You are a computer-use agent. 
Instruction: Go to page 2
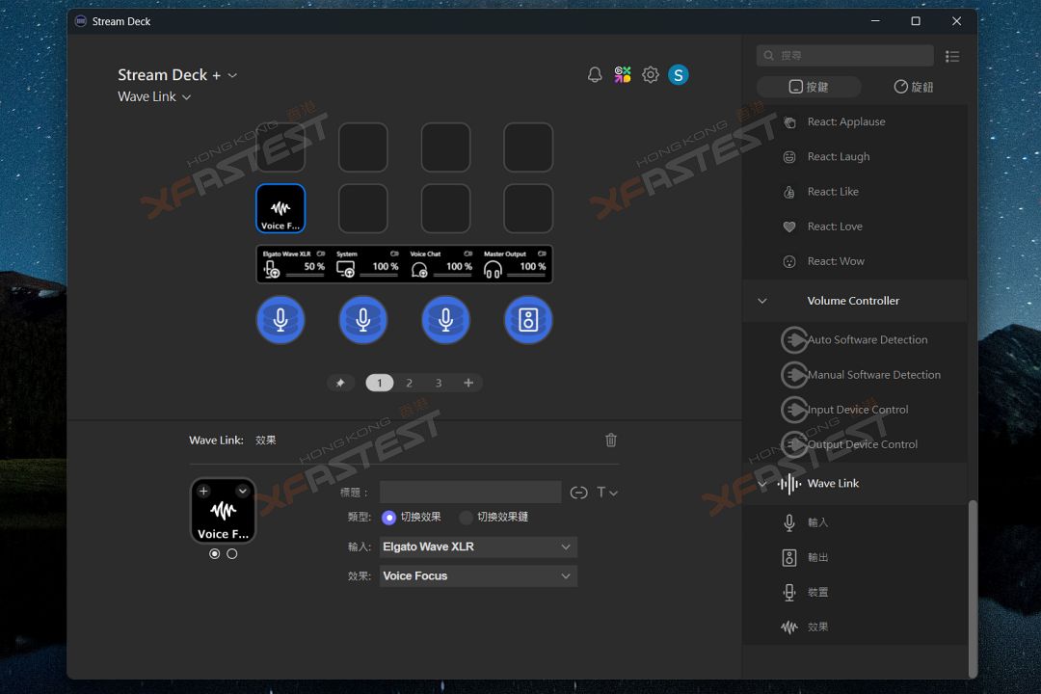(x=409, y=384)
